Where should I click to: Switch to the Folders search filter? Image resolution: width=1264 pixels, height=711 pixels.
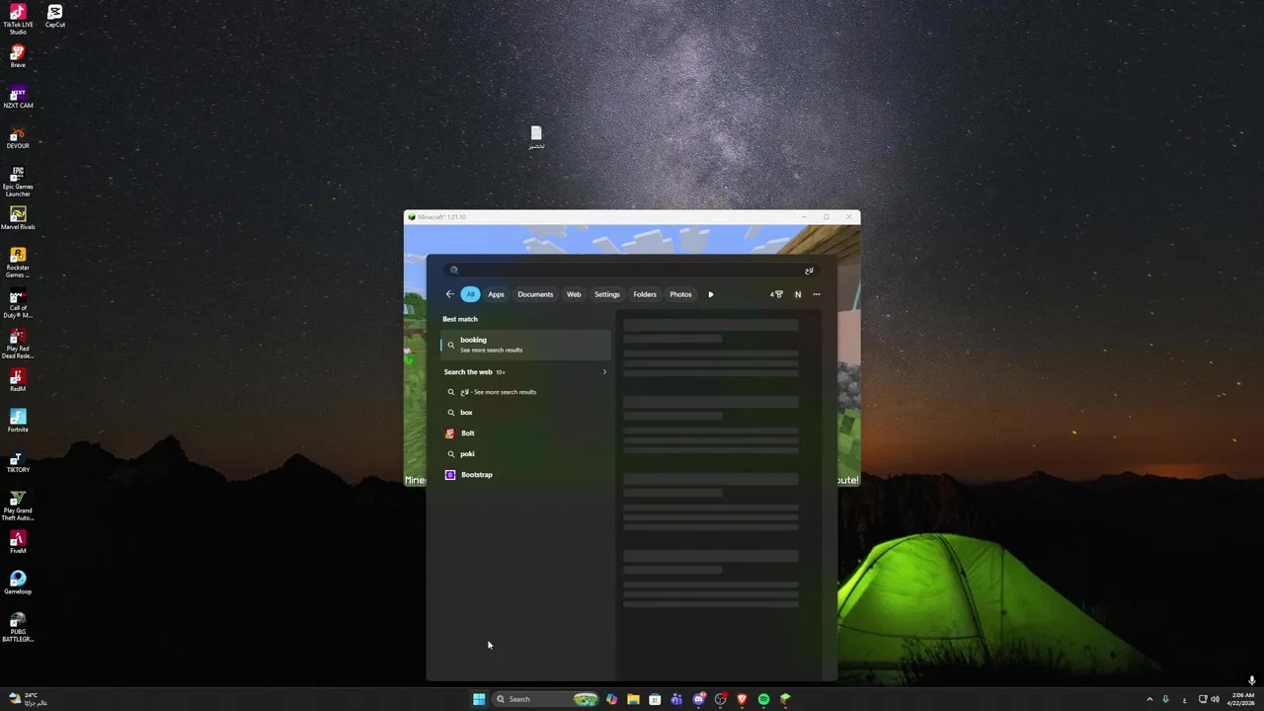(x=645, y=294)
